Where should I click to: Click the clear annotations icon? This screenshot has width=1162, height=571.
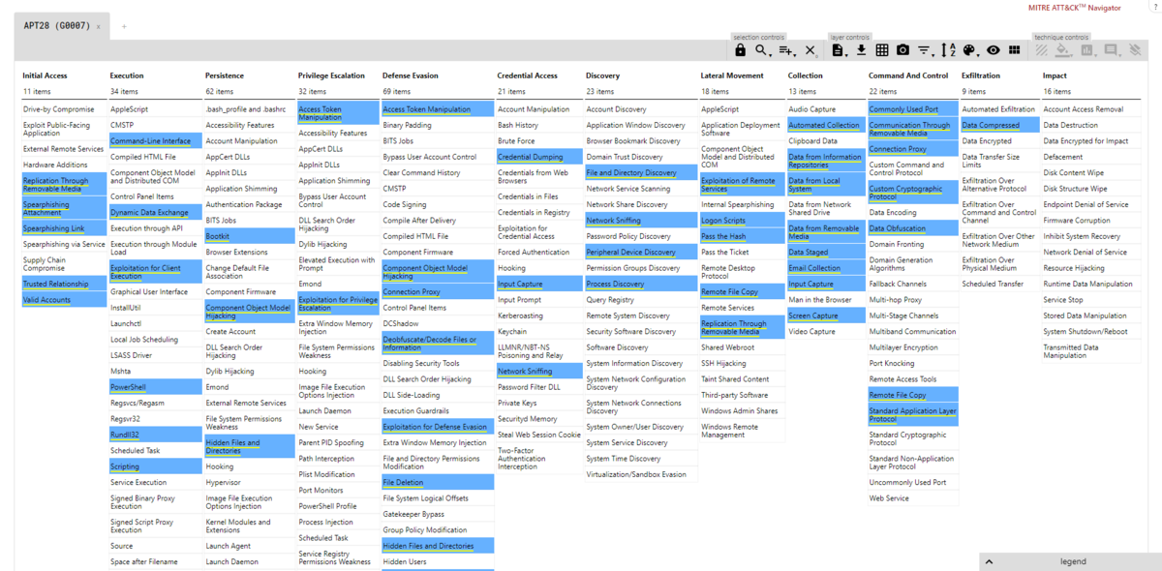tap(1135, 50)
